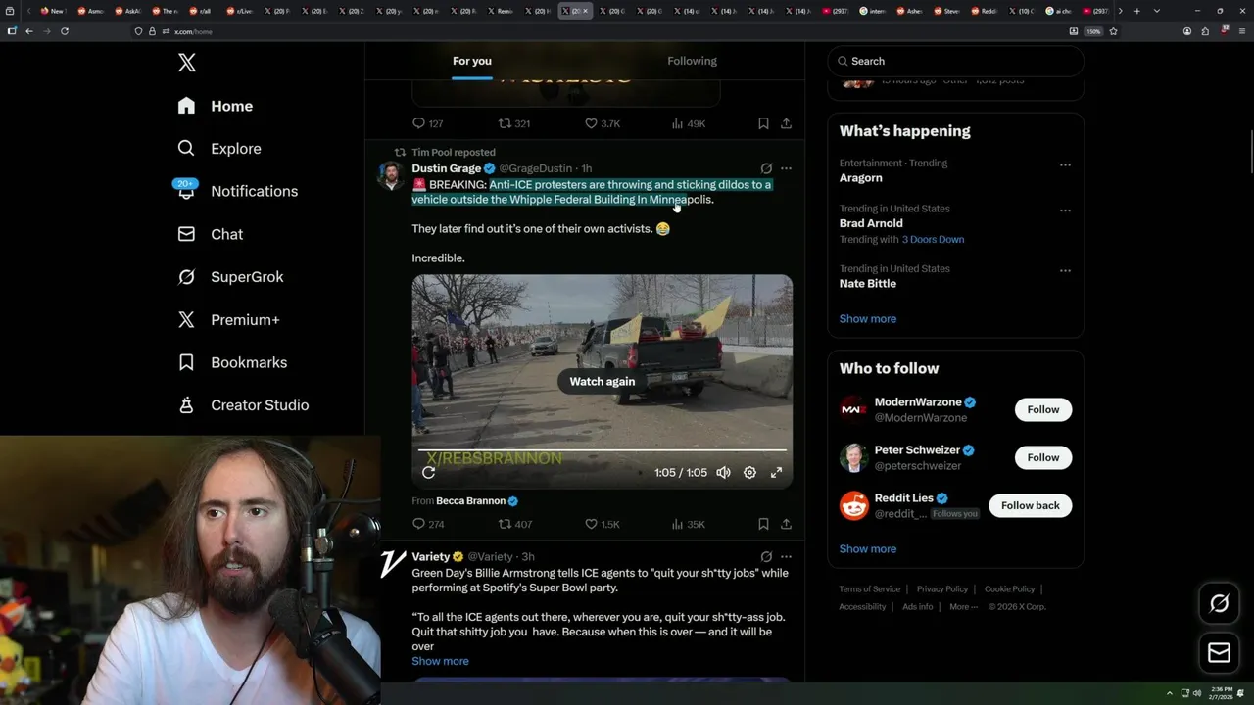Reply to Dustin Grage post (274)

(x=428, y=524)
